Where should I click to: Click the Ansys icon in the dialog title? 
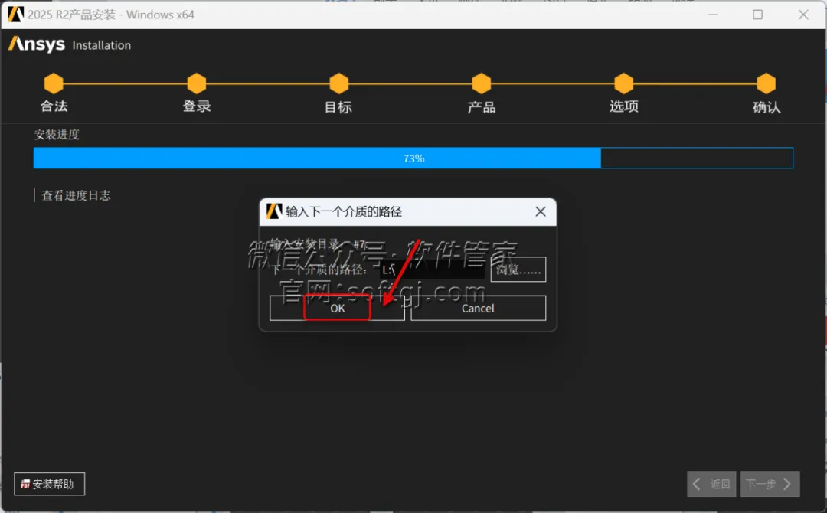274,211
